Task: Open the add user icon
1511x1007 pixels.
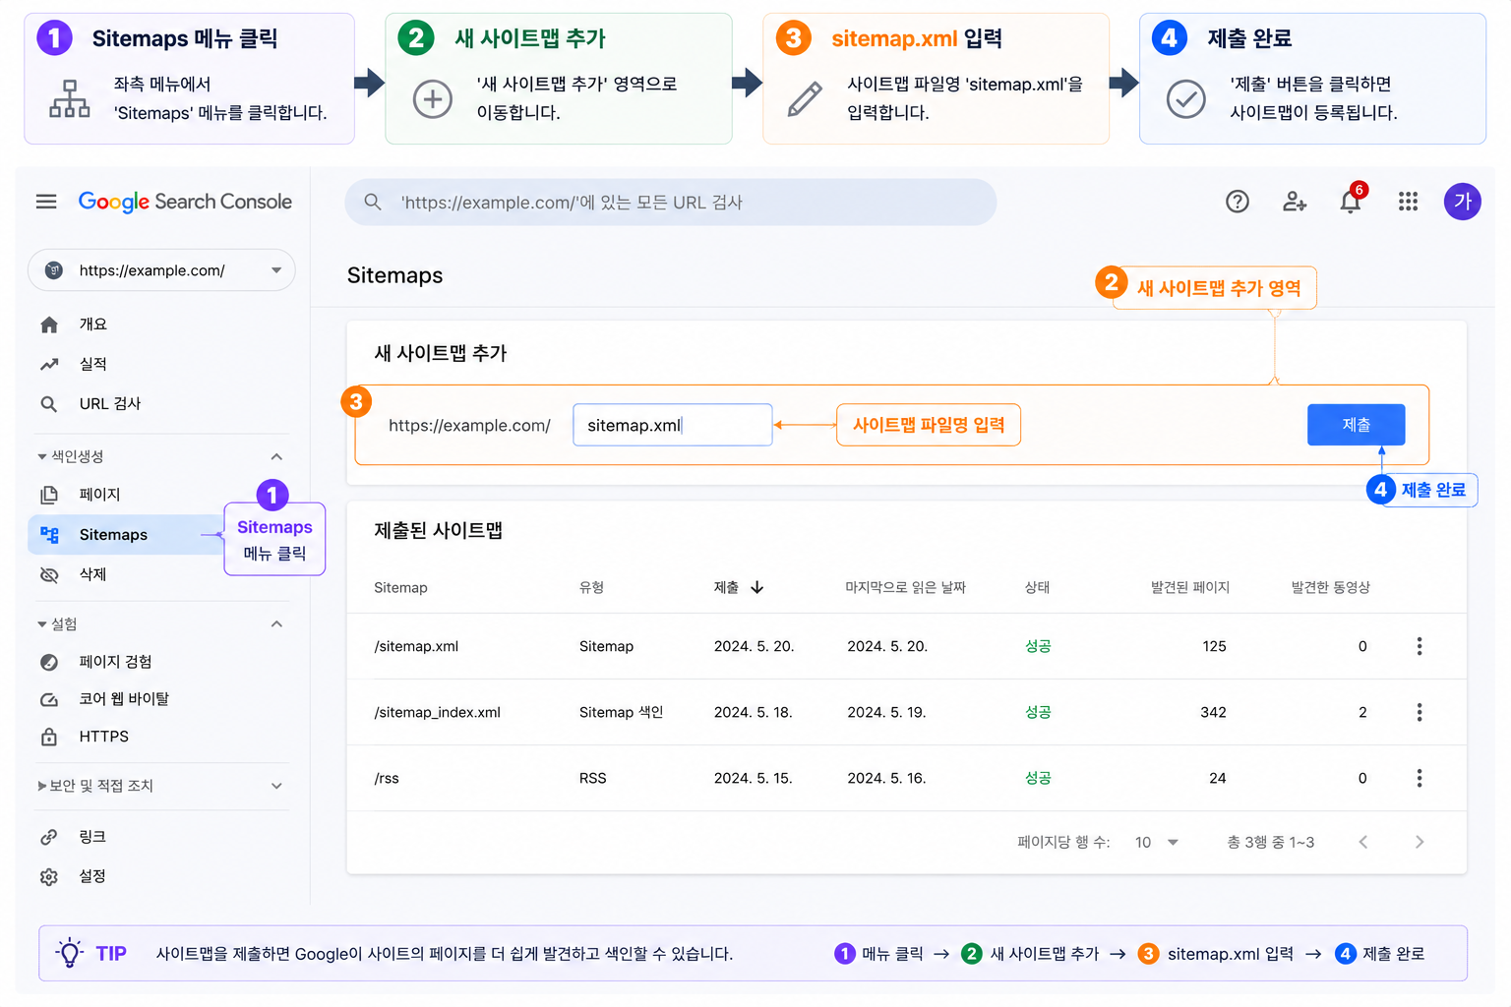Action: click(1295, 202)
